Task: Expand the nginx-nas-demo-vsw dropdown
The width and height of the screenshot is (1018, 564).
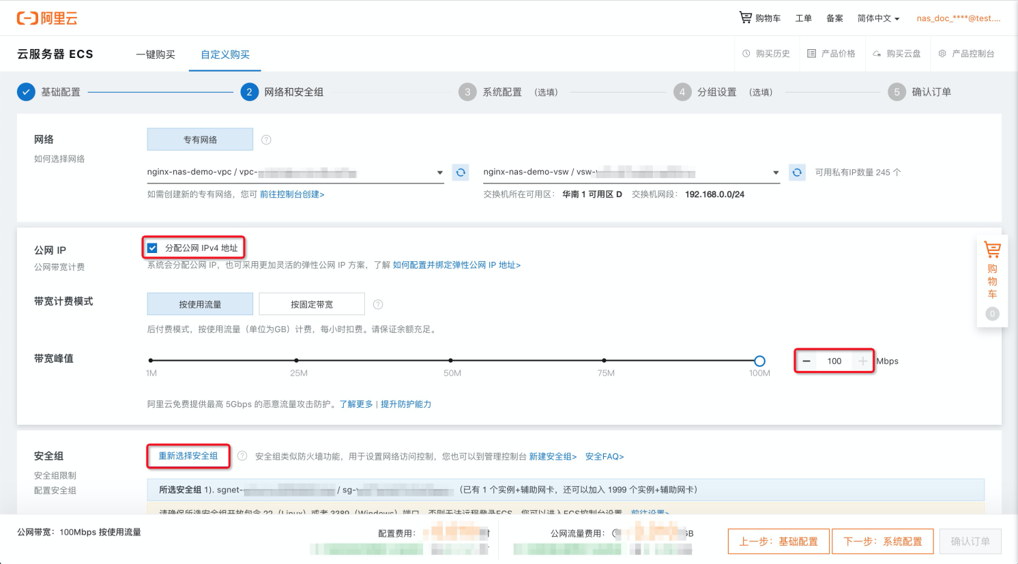Action: tap(632, 173)
